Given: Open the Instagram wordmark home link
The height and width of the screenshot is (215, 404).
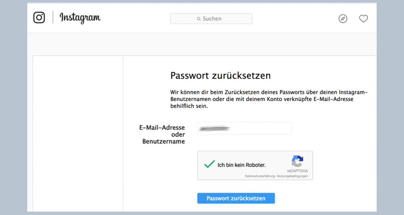Looking at the screenshot, I should click(x=80, y=18).
